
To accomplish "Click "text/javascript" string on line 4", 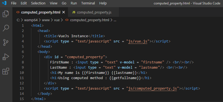I will click(93, 41).
